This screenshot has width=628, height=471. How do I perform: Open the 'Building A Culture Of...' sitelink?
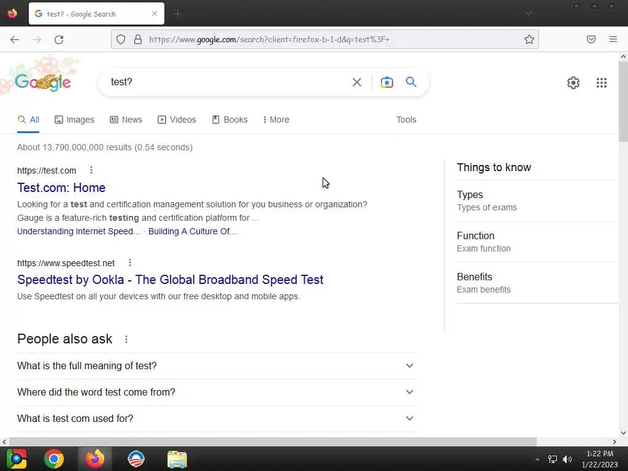(x=192, y=231)
